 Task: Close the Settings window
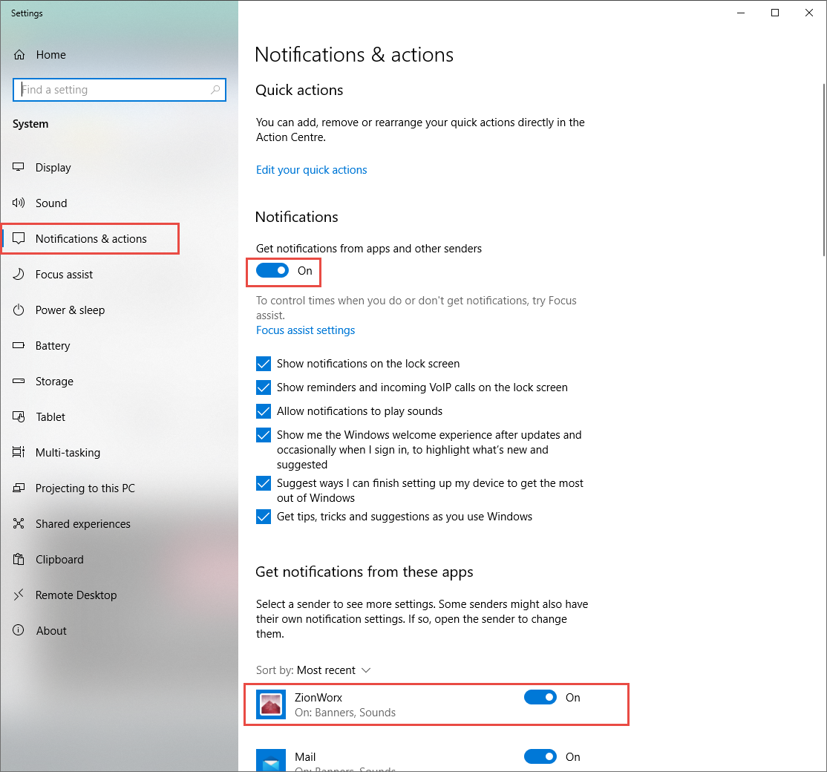[x=809, y=13]
